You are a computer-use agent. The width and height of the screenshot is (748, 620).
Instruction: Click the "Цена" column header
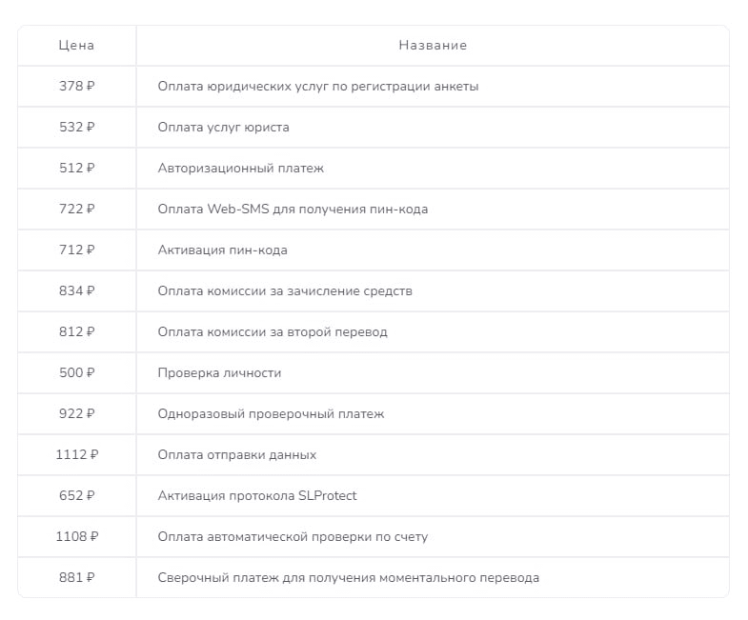tap(76, 46)
